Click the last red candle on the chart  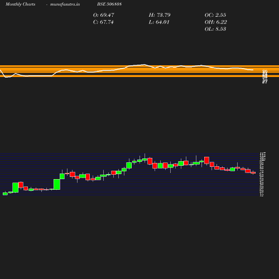coord(253,173)
